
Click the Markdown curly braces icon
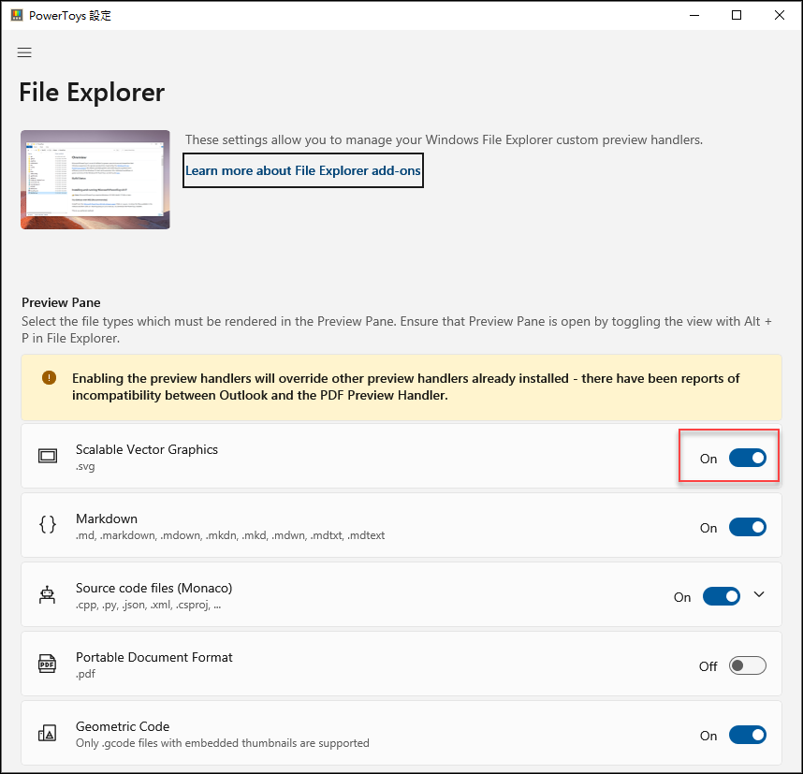tap(48, 524)
